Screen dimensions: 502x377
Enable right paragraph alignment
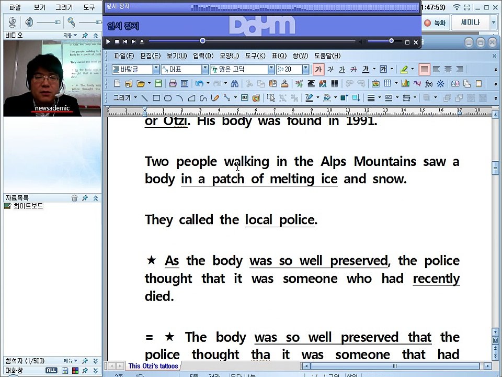coord(460,69)
